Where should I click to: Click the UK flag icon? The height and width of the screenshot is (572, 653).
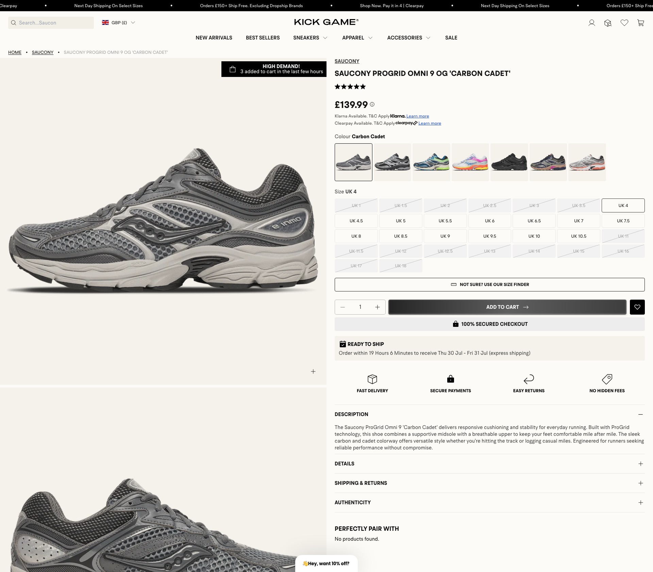point(105,22)
